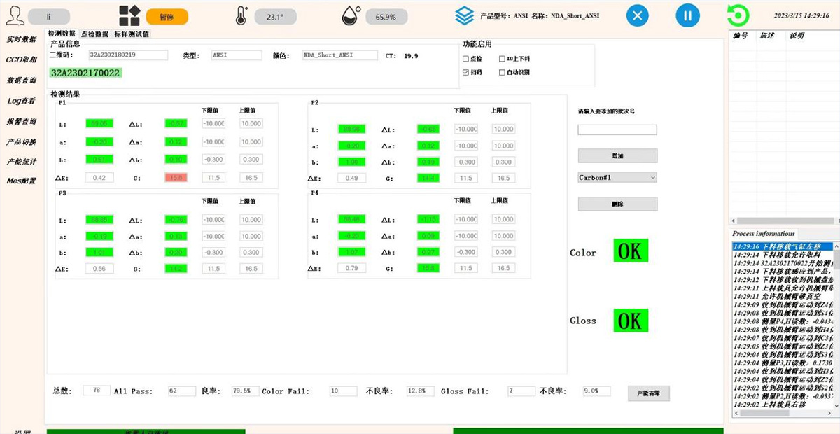The image size is (840, 434).
Task: Click the stacked layers product icon
Action: pyautogui.click(x=464, y=15)
